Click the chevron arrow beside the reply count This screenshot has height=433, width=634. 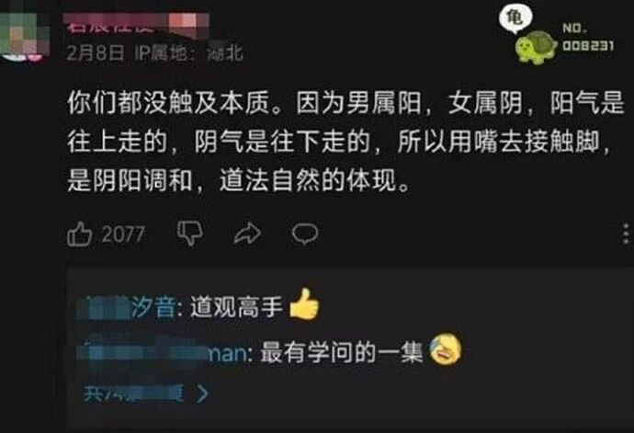[202, 393]
